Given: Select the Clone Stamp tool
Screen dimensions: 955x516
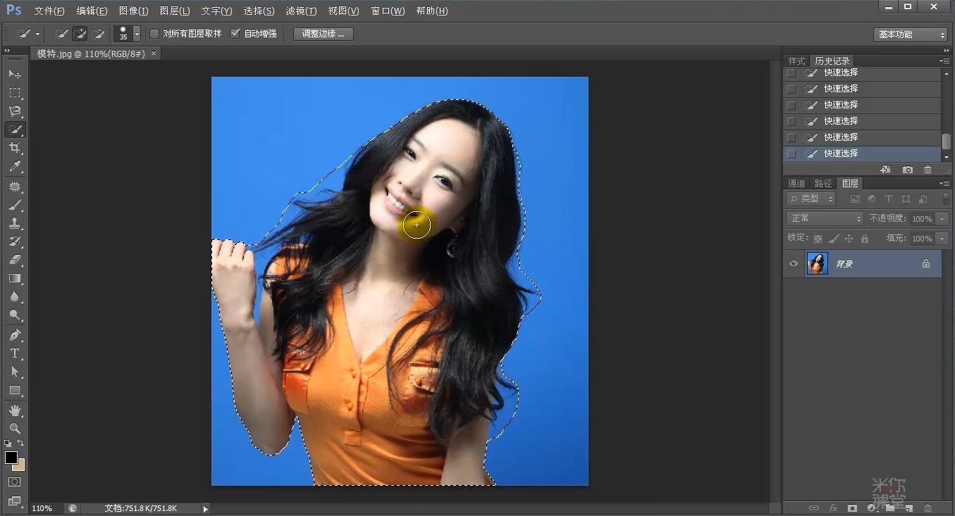Looking at the screenshot, I should [15, 224].
